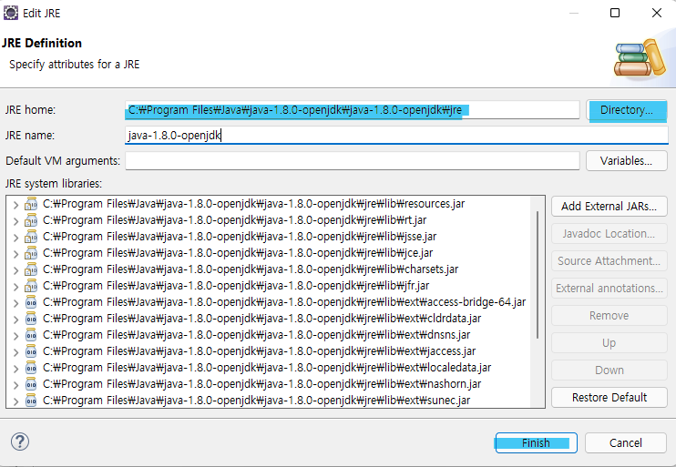Viewport: 676px width, 467px height.
Task: Expand the cldrdata.jar tree entry
Action: [x=16, y=320]
